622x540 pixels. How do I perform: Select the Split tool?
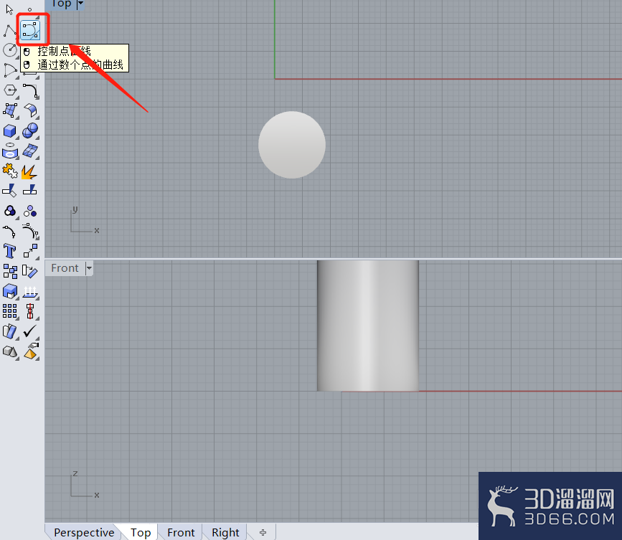(x=29, y=190)
